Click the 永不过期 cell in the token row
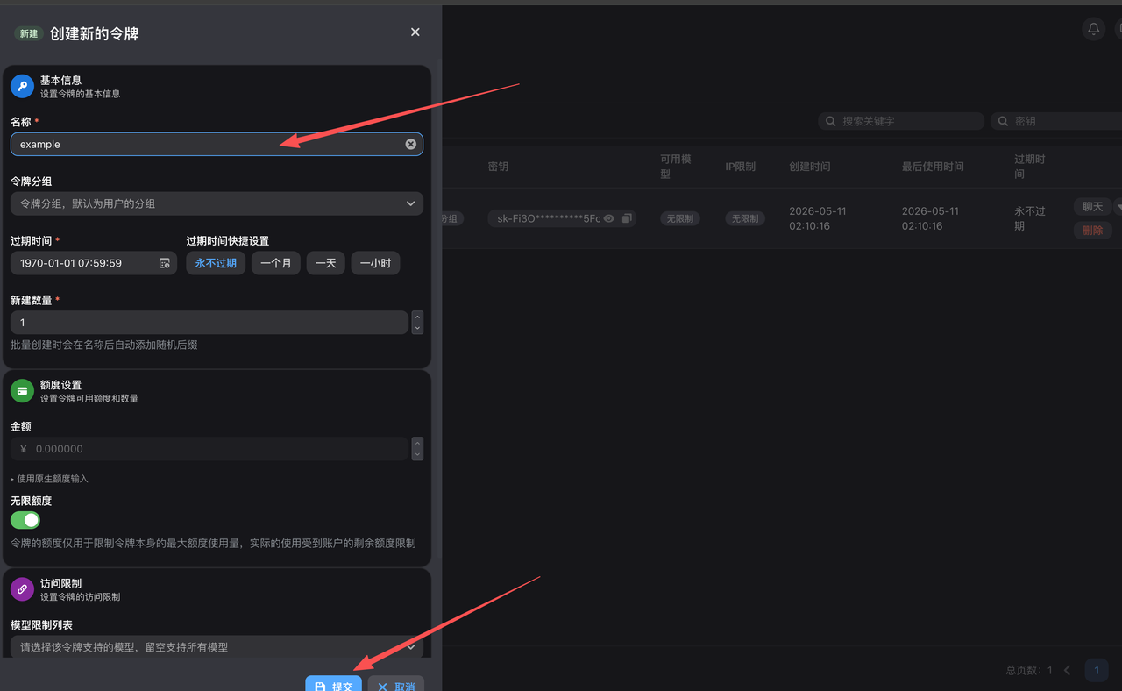The width and height of the screenshot is (1122, 691). click(1030, 218)
